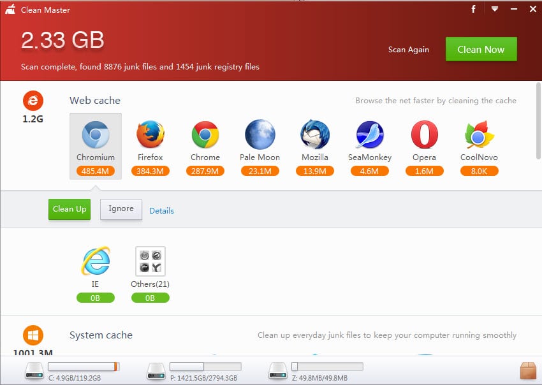Click the Mozilla 13.9M size badge

[x=314, y=171]
